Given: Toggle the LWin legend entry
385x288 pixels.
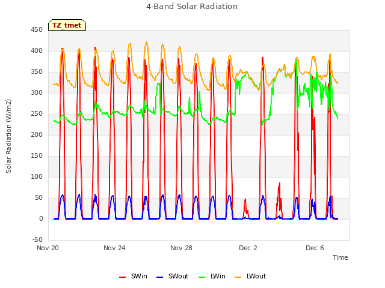Looking at the screenshot, I should (x=212, y=276).
